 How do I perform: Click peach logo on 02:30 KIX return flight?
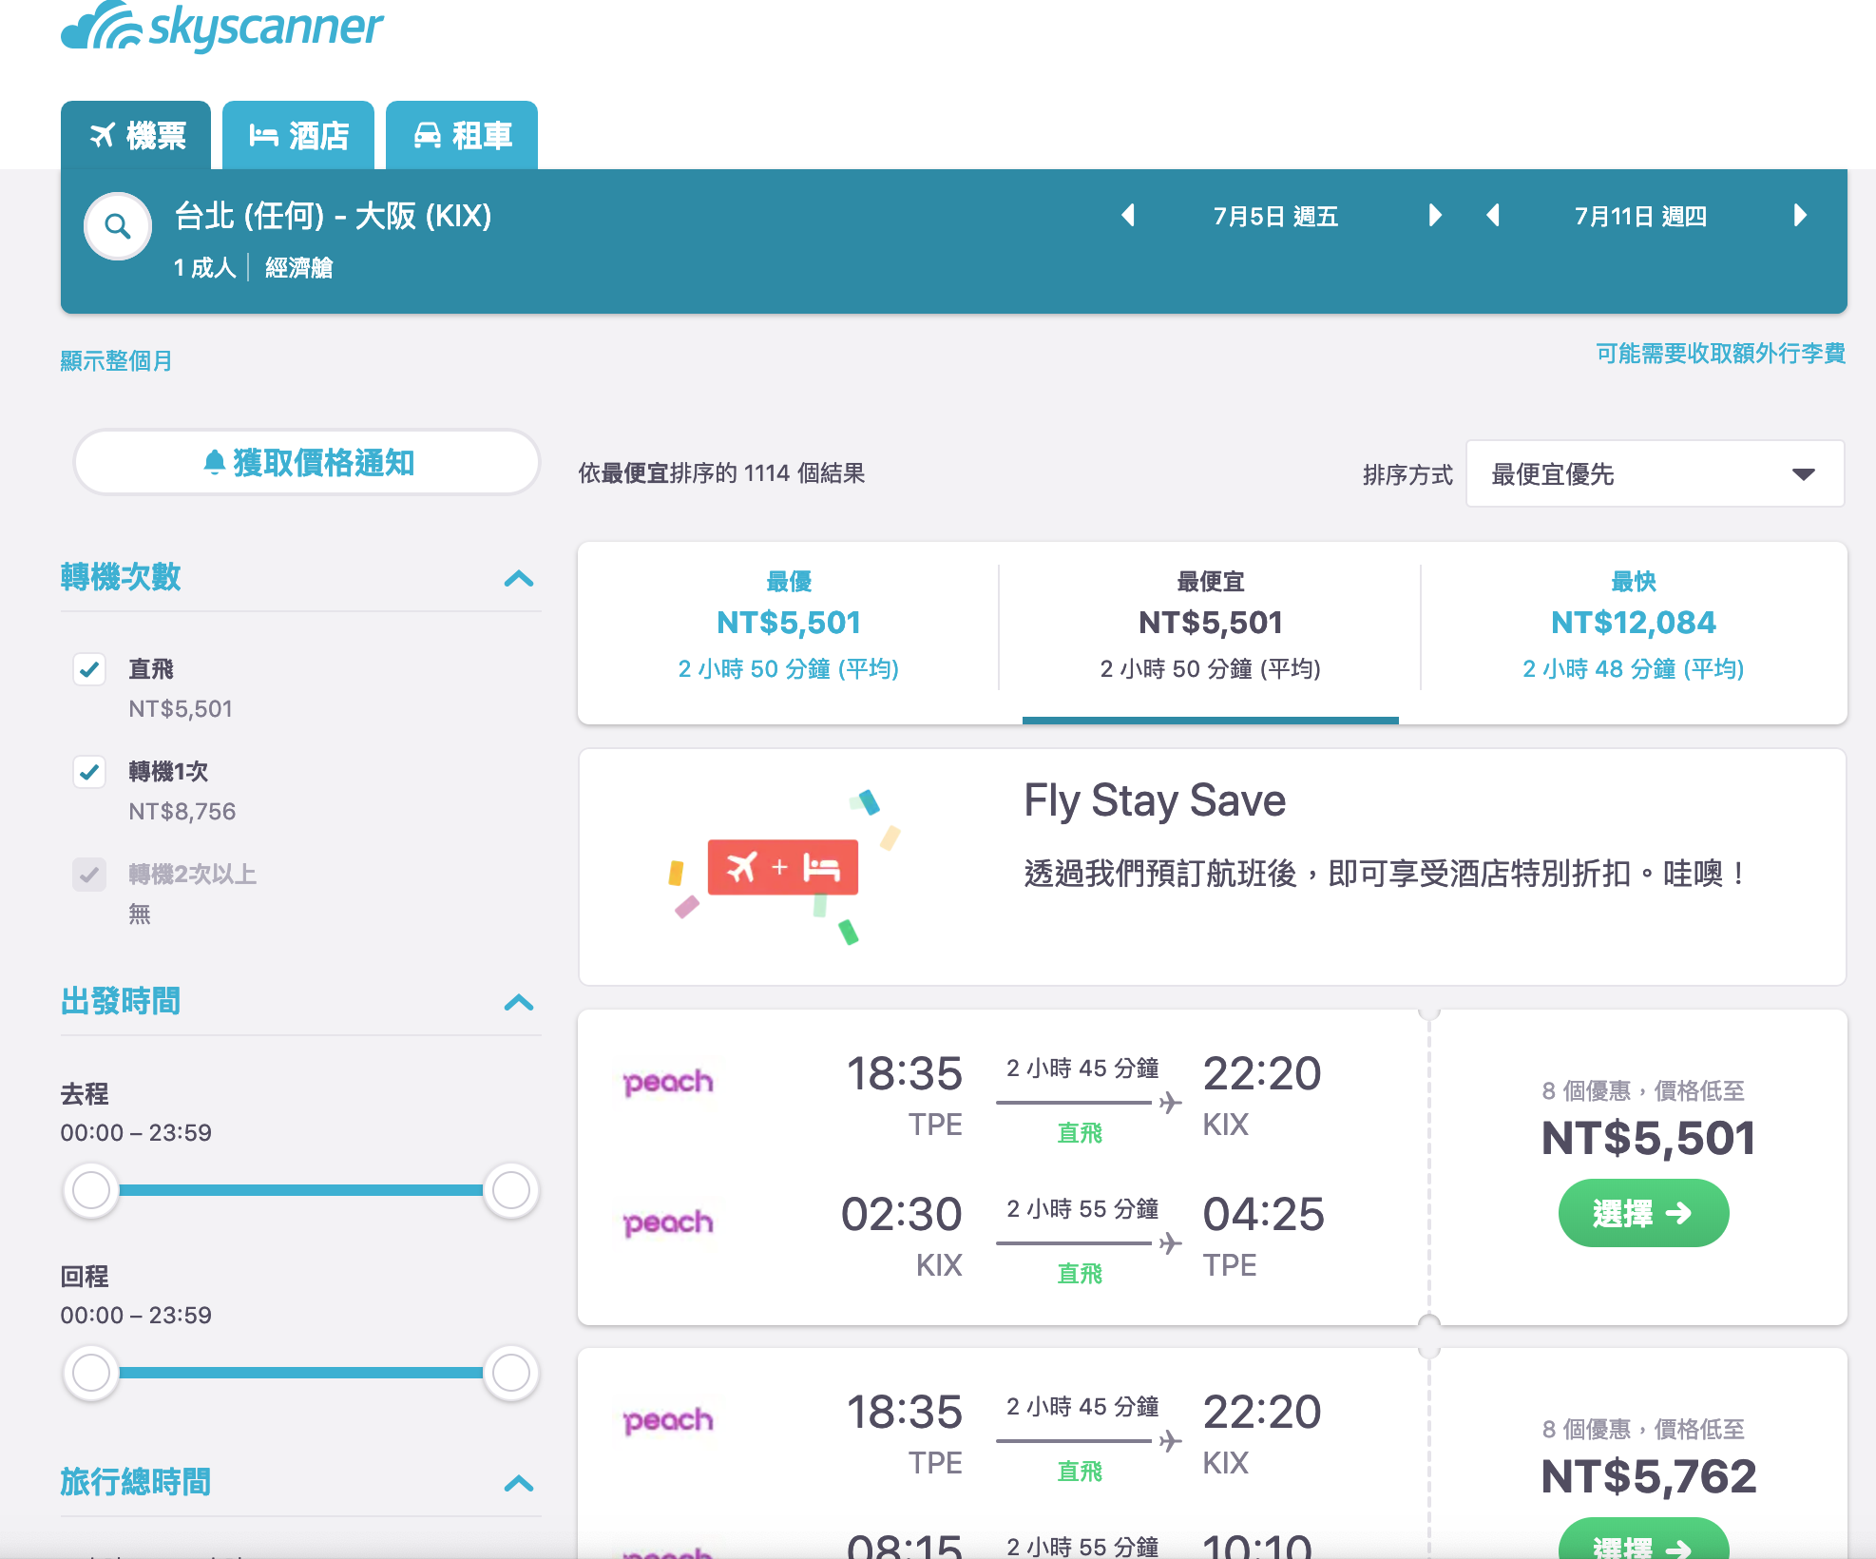click(668, 1222)
